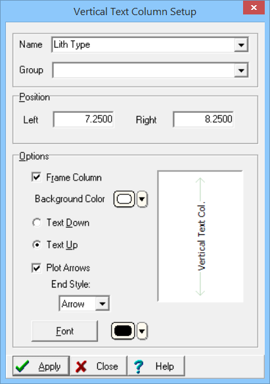Close the dialog with the title bar X

pyautogui.click(x=254, y=8)
